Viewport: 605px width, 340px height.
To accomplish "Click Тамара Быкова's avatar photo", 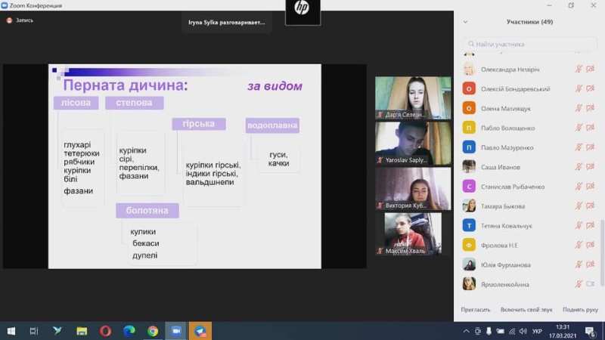I will coord(469,206).
